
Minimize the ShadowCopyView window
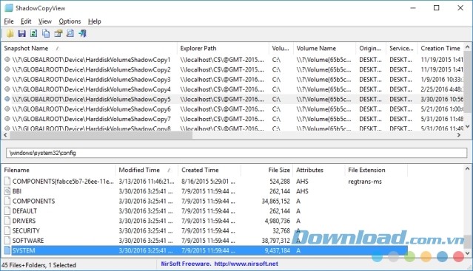pyautogui.click(x=413, y=8)
